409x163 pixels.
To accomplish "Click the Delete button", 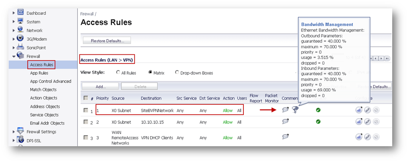I will (140, 87).
